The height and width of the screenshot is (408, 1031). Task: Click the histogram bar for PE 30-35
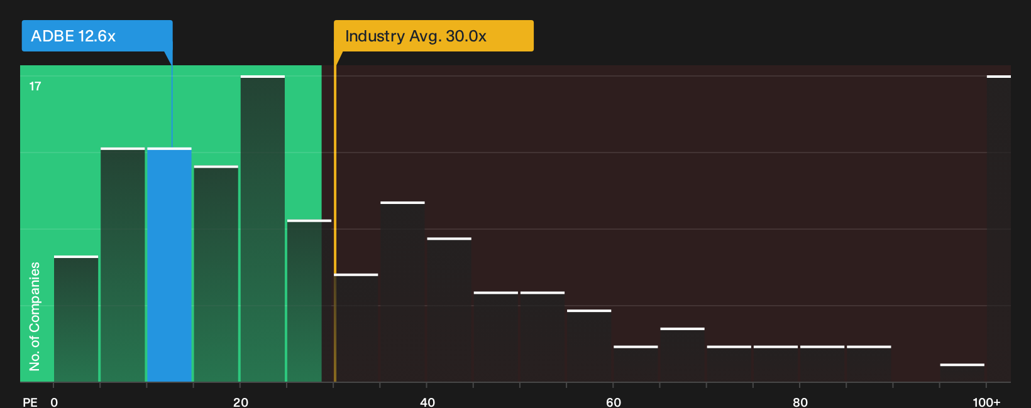[x=356, y=328]
